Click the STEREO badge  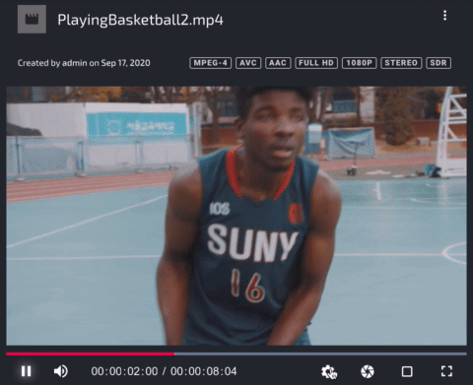(x=401, y=63)
